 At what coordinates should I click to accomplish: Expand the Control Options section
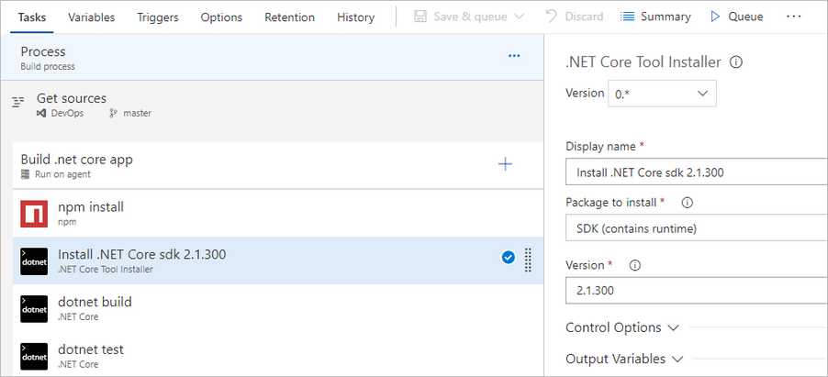[x=622, y=327]
